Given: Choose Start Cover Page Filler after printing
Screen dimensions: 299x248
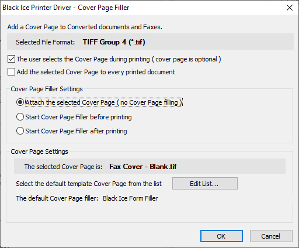Looking at the screenshot, I should click(20, 131).
